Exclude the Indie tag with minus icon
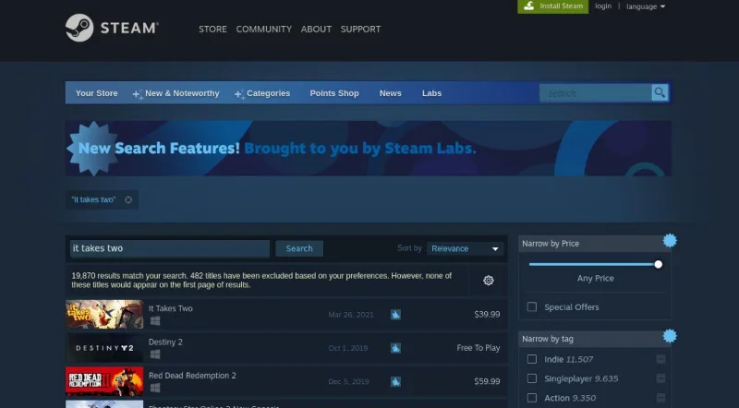Screen dimensions: 739x408 (x=660, y=359)
